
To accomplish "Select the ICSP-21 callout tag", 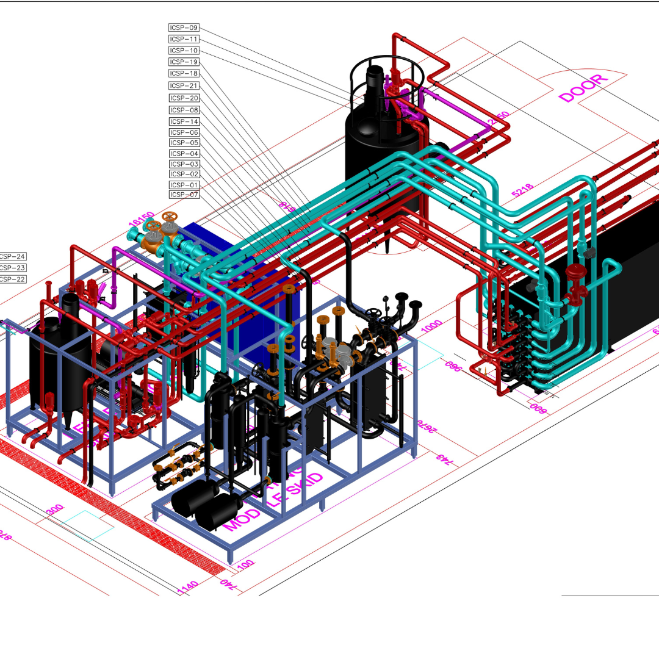I will coord(184,85).
